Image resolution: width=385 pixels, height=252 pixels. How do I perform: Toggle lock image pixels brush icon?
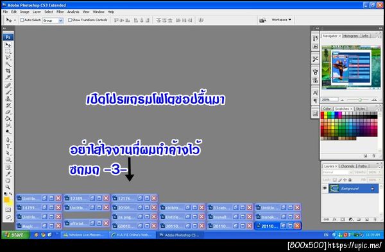[x=340, y=180]
